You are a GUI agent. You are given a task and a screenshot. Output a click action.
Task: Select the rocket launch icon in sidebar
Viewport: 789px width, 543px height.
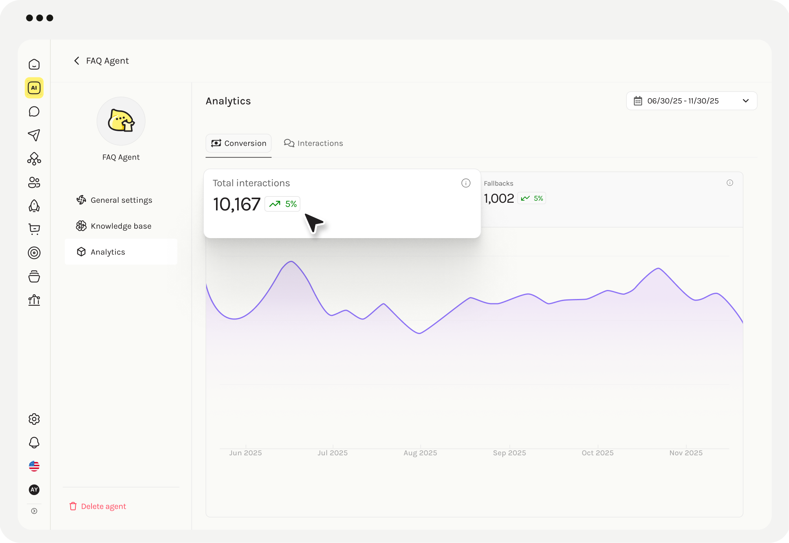[x=34, y=206]
